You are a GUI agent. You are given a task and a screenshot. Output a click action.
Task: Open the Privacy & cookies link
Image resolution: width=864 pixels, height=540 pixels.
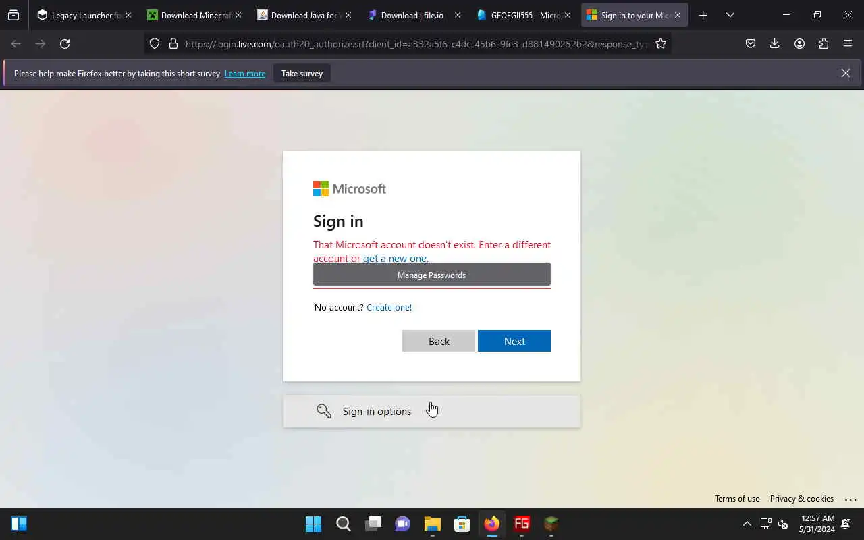coord(802,499)
